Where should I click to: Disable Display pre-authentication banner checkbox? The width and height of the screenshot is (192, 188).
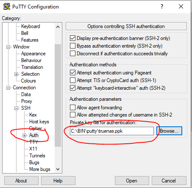[72, 38]
